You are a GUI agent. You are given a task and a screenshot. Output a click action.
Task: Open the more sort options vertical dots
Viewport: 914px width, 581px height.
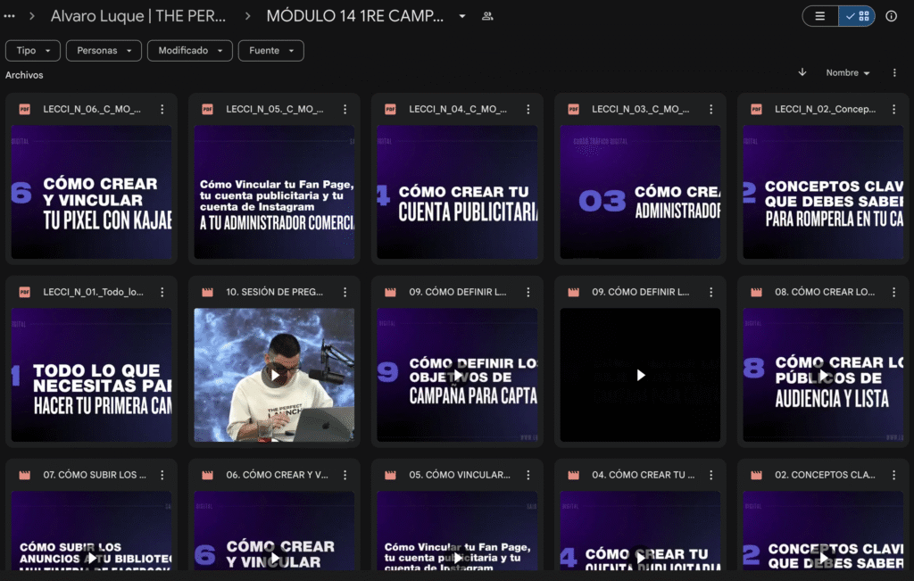click(x=894, y=73)
